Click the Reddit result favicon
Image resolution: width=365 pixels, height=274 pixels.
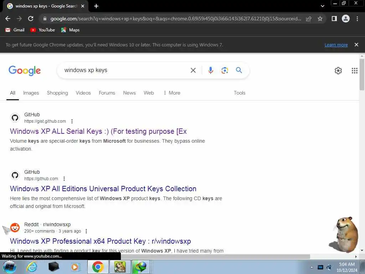[15, 228]
